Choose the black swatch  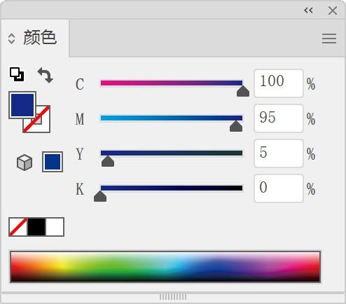point(36,227)
